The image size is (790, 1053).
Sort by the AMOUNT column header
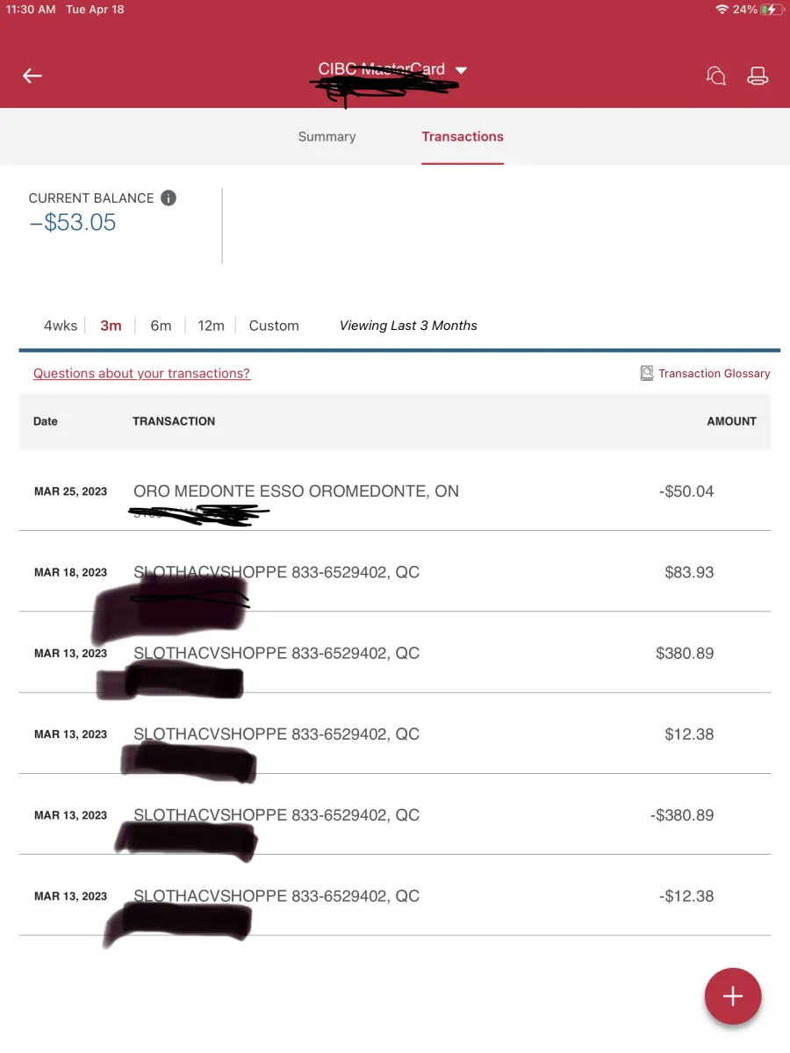[731, 421]
